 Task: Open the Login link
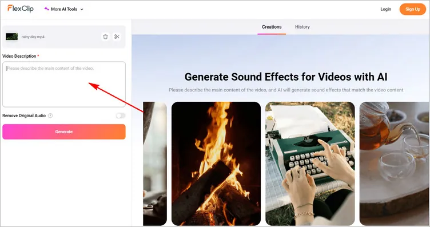(385, 9)
